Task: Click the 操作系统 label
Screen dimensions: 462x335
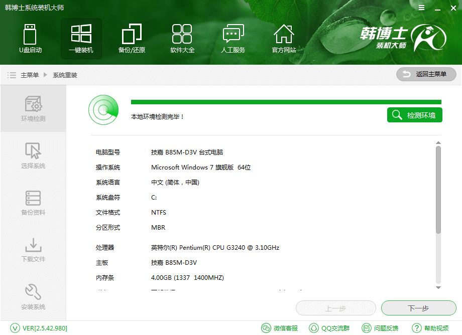Action: [108, 167]
